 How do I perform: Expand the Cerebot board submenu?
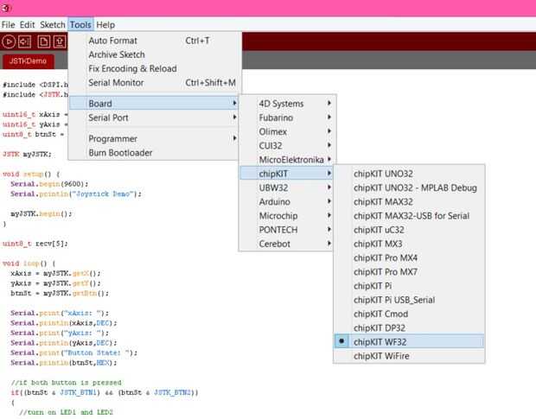click(288, 244)
